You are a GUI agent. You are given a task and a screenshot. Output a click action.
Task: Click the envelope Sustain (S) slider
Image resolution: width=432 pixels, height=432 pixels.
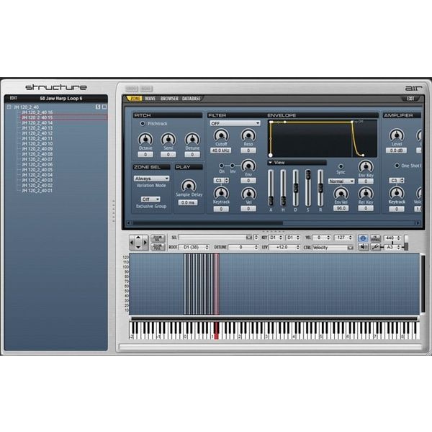(308, 187)
